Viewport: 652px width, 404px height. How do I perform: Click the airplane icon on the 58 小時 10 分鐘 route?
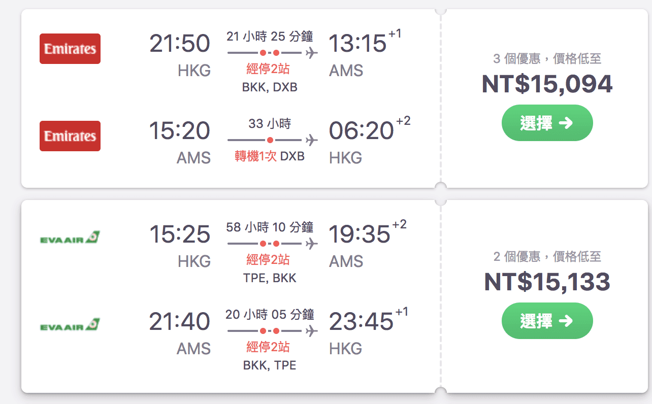click(312, 244)
